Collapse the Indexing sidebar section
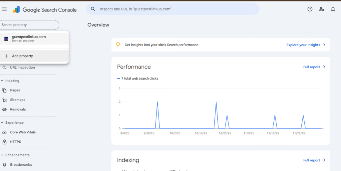This screenshot has height=171, width=341. click(x=2, y=81)
